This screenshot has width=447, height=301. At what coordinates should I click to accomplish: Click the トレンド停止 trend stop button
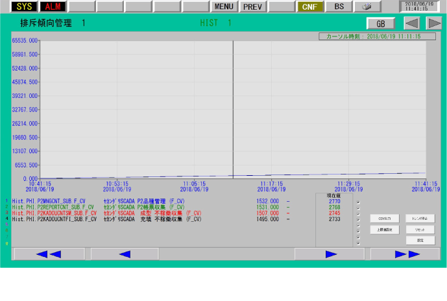tap(420, 219)
